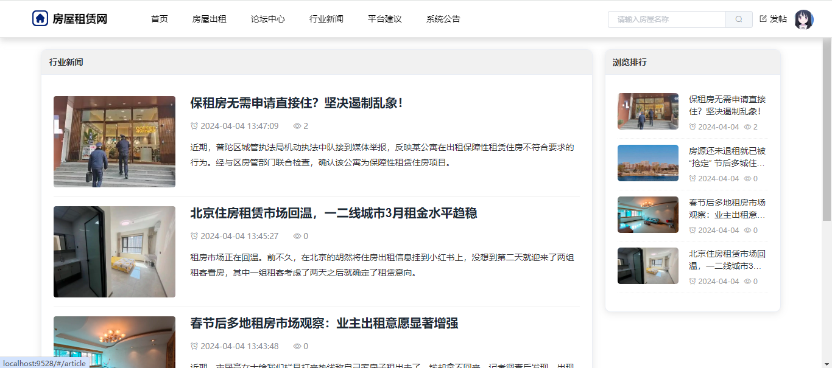
Task: Click eye icon of sidebar item 春节后多地租房市场
Action: click(x=747, y=231)
